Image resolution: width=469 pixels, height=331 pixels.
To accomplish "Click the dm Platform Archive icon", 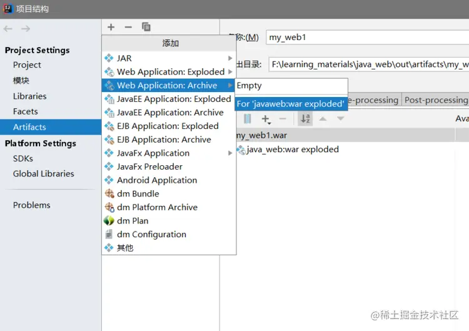I will [109, 207].
